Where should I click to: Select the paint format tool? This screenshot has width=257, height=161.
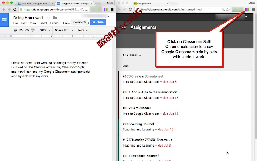tap(33, 30)
